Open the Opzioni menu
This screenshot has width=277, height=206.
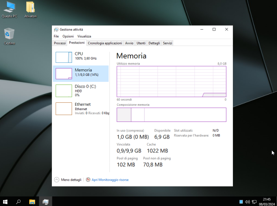pyautogui.click(x=68, y=36)
